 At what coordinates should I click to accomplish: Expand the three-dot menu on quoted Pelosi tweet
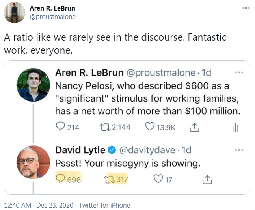239,72
